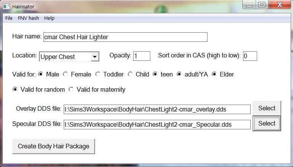Select the Female radio button
This screenshot has height=167, width=293.
pos(65,74)
